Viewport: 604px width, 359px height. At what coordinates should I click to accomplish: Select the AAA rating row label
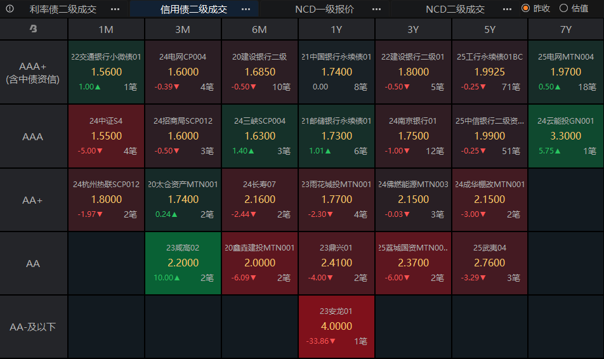(34, 136)
